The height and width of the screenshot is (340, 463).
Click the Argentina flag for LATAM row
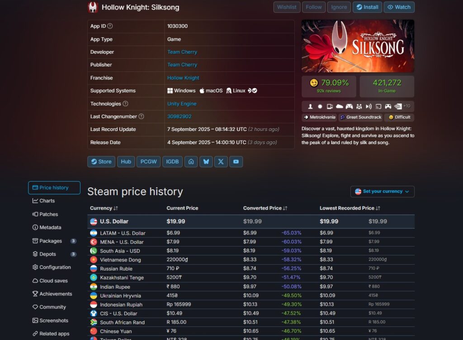tap(94, 233)
